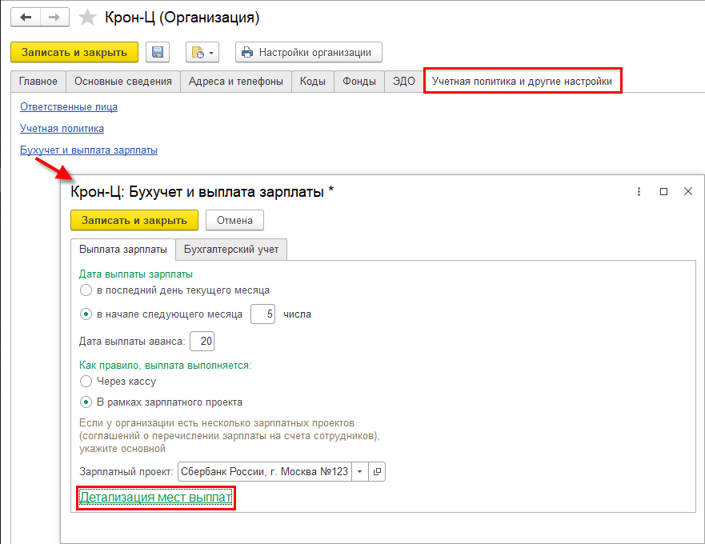Click the Отмена button
The image size is (705, 544).
234,220
